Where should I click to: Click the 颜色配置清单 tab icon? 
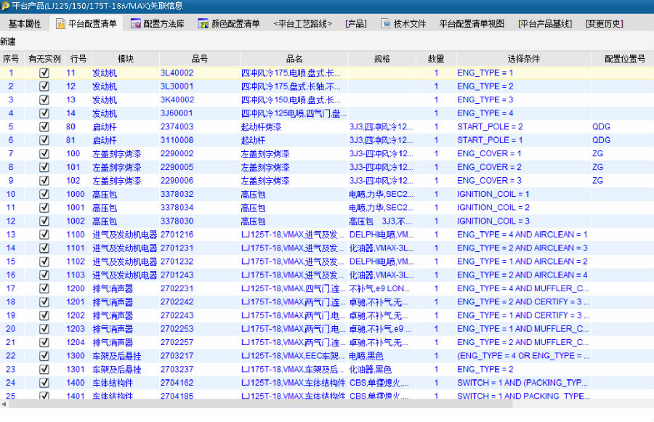203,24
